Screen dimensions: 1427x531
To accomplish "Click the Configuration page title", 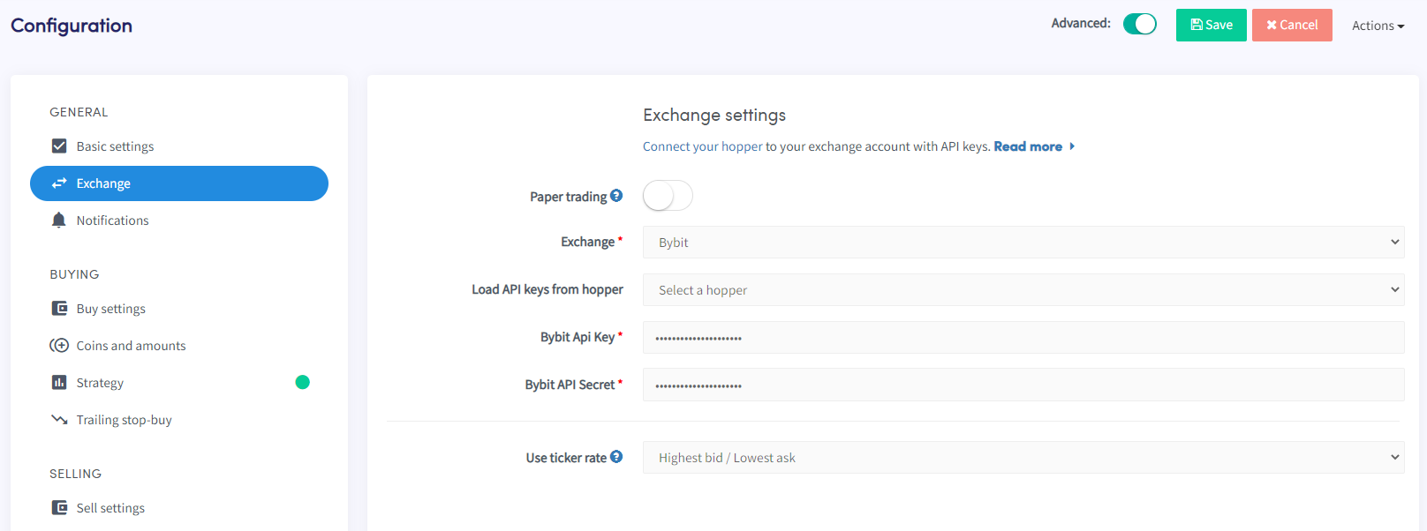I will [x=72, y=26].
